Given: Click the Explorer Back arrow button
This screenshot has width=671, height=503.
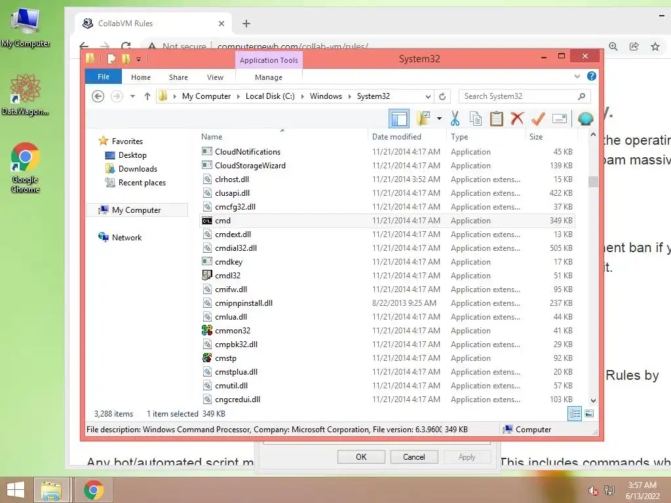Looking at the screenshot, I should click(98, 96).
